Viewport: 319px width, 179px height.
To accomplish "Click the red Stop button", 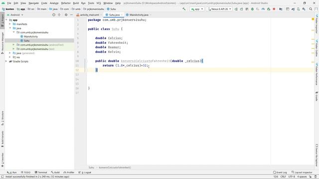I will [x=274, y=9].
